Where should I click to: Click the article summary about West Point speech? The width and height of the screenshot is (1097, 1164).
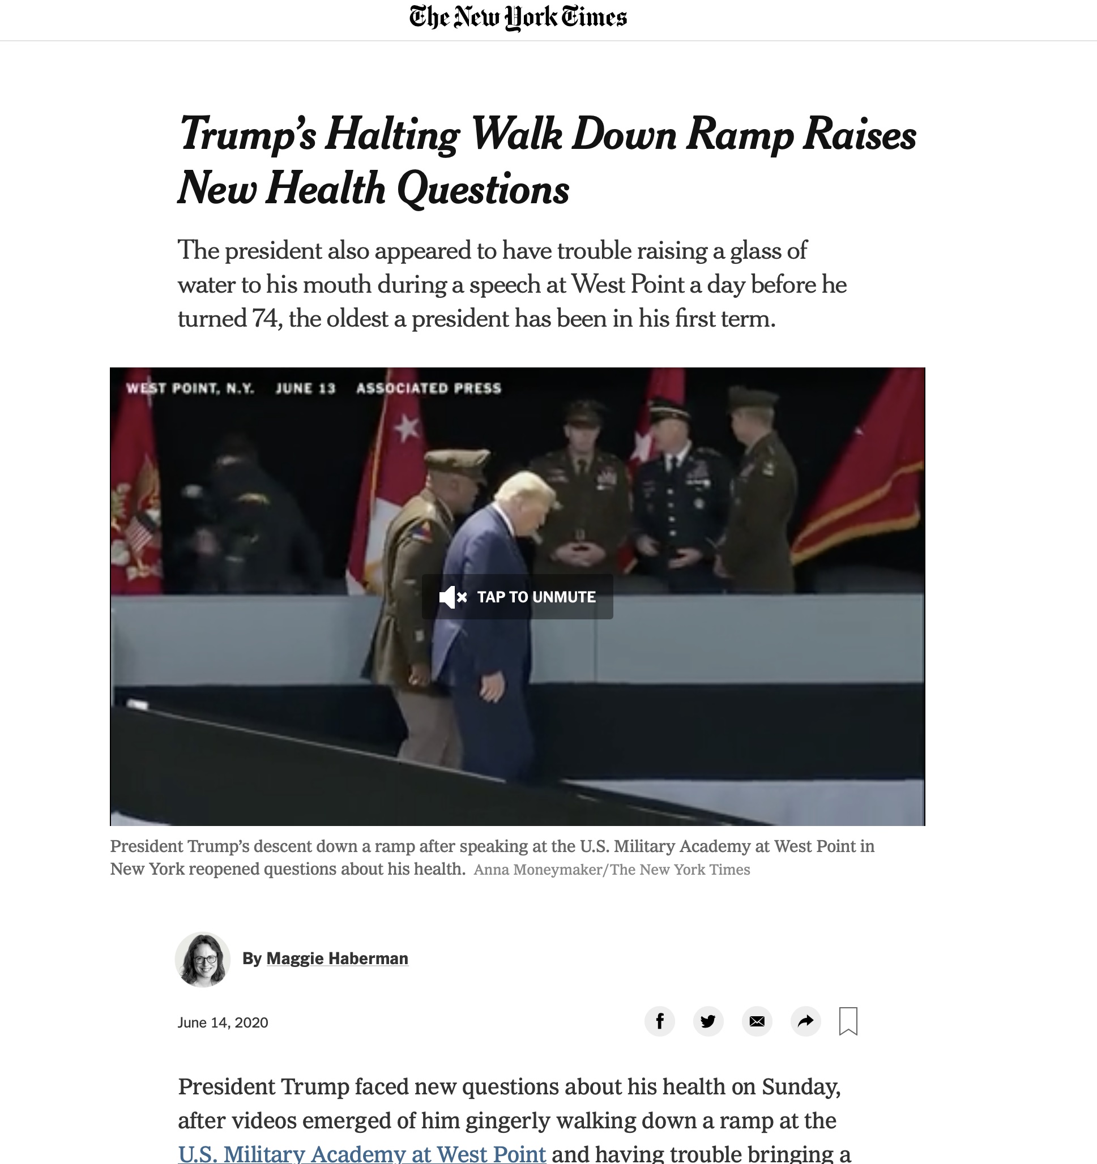point(512,285)
